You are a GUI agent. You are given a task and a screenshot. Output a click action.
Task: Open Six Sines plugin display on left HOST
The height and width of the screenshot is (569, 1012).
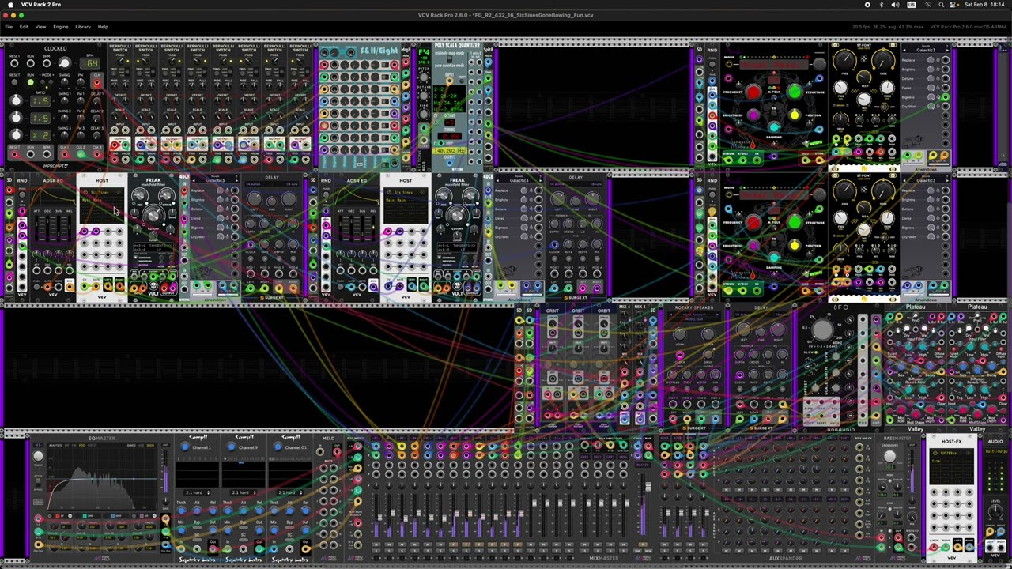102,207
